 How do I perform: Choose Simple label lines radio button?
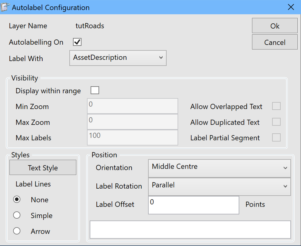(17, 215)
